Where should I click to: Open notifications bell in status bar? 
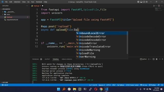coord(162,85)
